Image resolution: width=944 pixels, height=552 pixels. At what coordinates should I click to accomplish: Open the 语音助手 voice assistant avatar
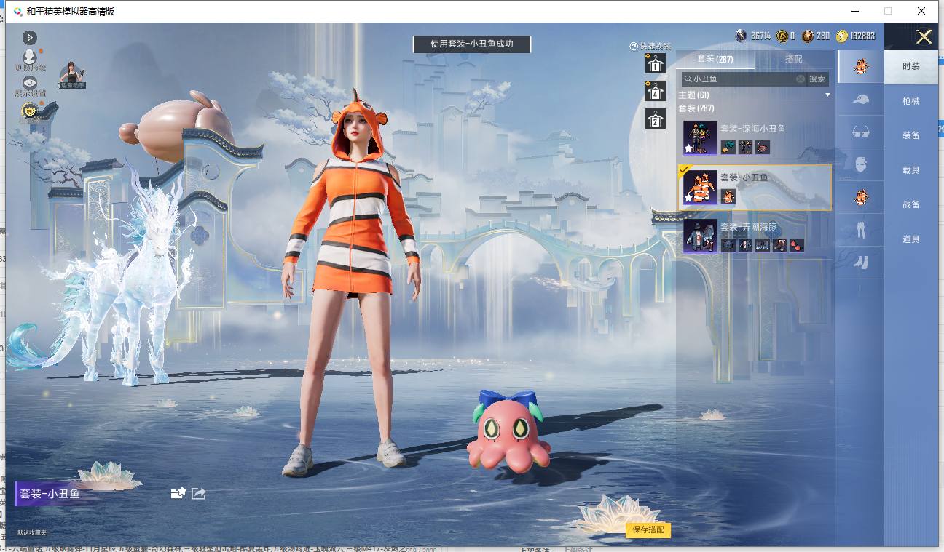coord(73,75)
